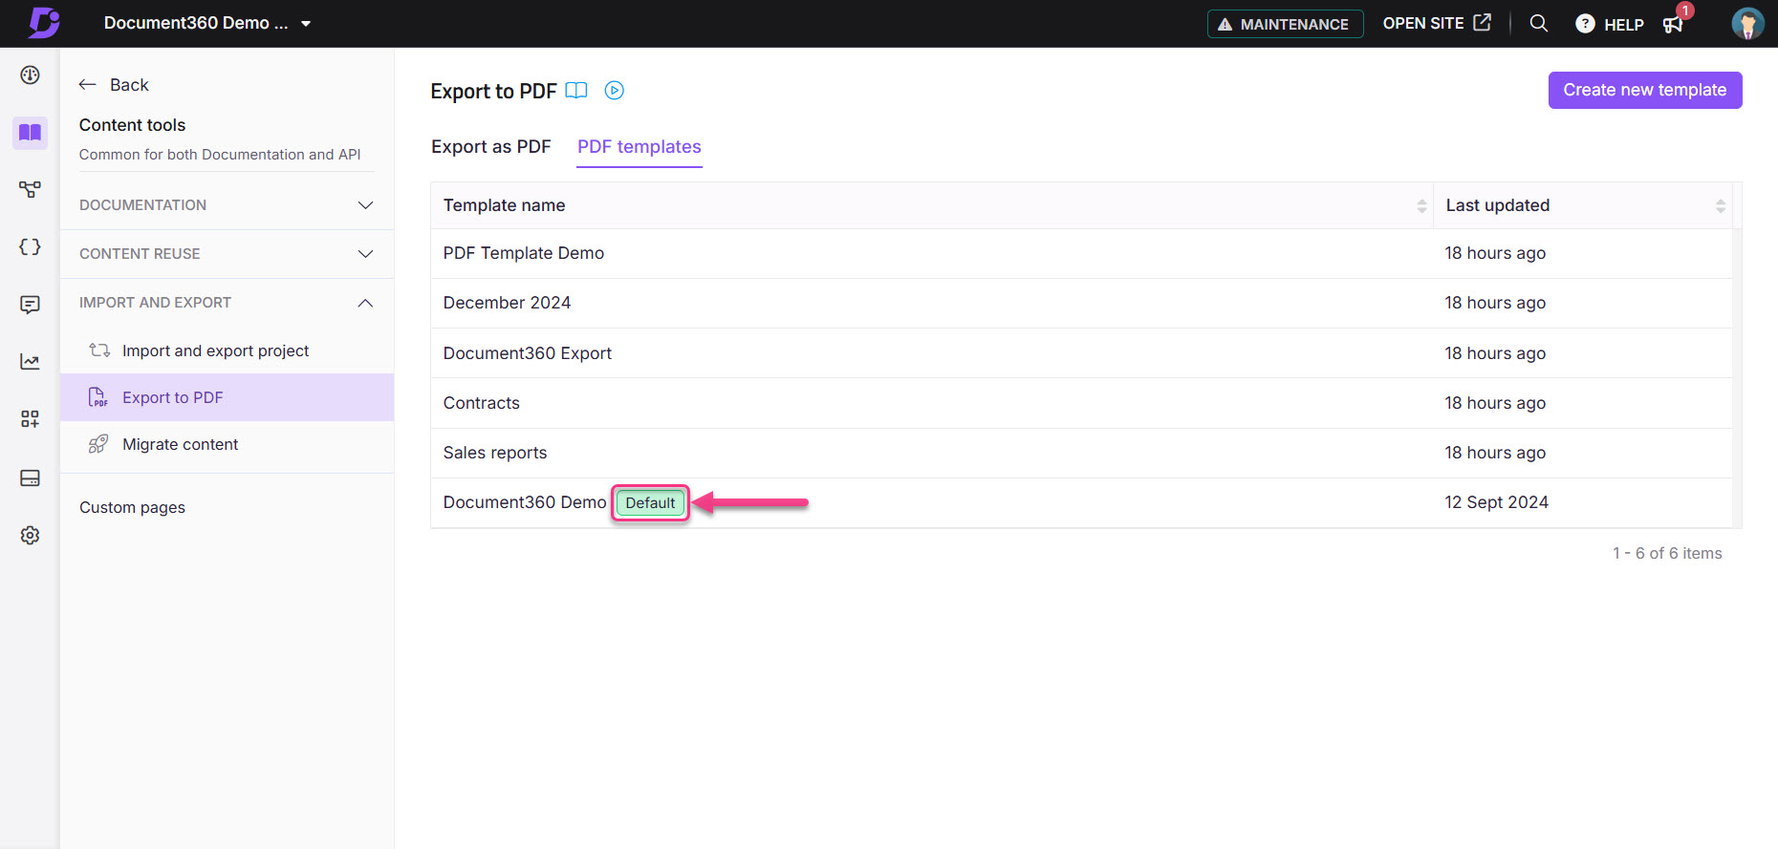
Task: Click the notification count badge
Action: (1685, 11)
